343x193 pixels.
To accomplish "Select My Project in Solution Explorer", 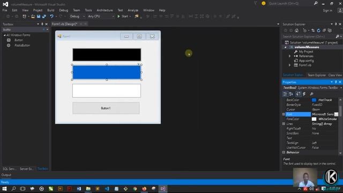I will [x=306, y=51].
